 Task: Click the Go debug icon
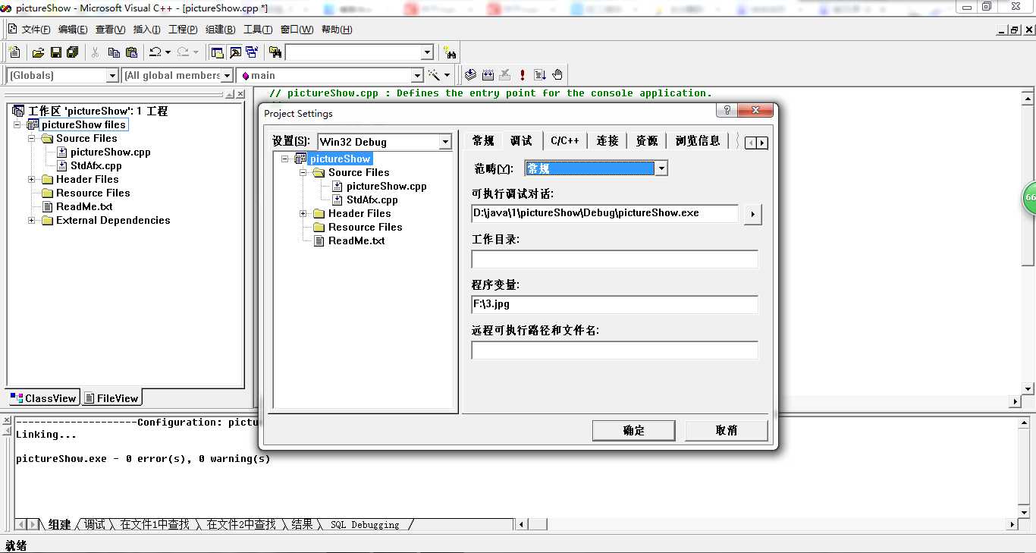(540, 75)
